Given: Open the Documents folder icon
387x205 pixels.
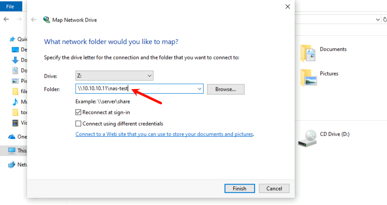Looking at the screenshot, I should (308, 53).
